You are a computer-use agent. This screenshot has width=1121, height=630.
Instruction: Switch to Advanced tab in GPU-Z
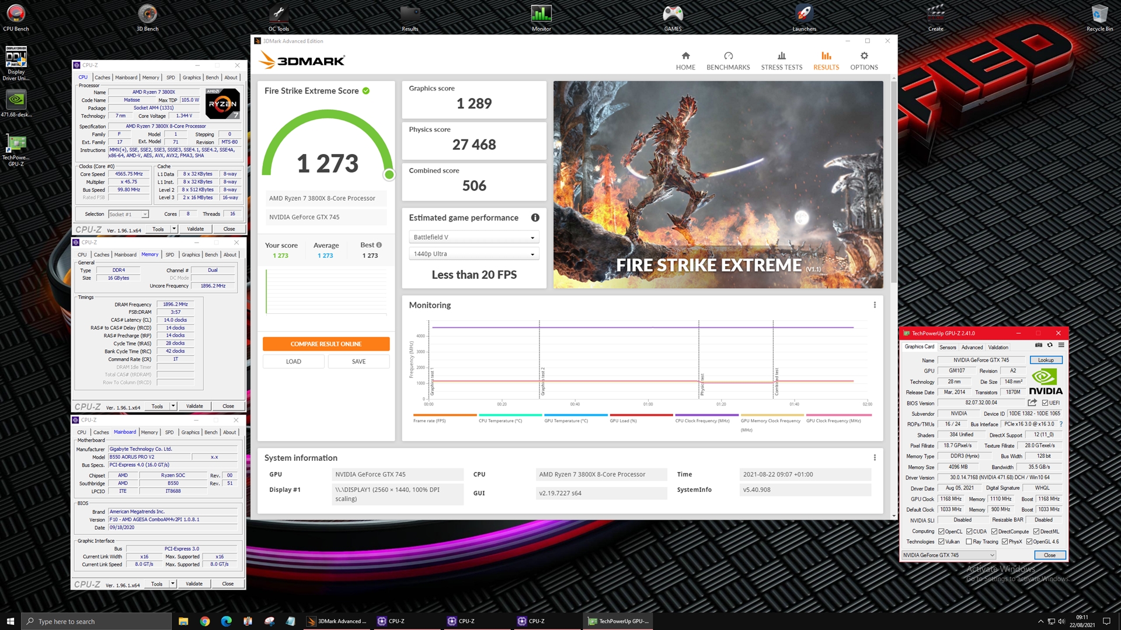point(972,347)
